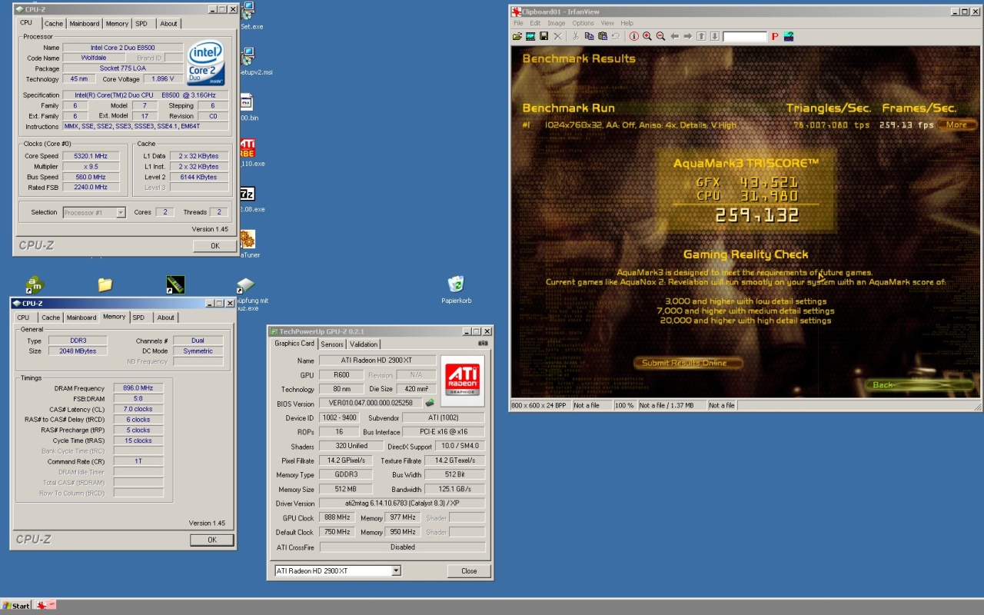Open the File menu in IrfanView
The image size is (984, 615).
coord(518,23)
